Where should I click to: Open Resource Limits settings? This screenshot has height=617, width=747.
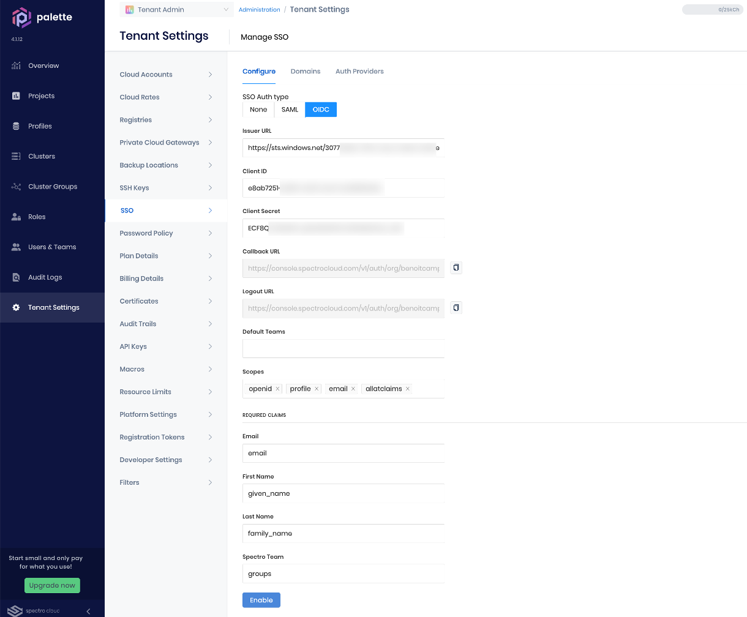166,392
